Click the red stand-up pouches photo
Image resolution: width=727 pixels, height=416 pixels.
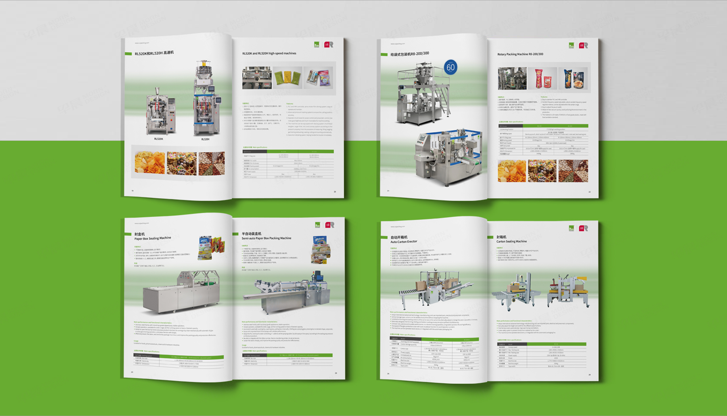[x=543, y=79]
